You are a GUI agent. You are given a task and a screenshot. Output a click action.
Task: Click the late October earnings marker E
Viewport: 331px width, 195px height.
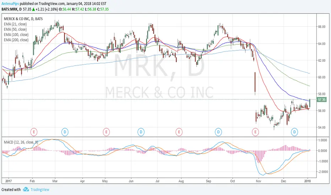(x=255, y=132)
